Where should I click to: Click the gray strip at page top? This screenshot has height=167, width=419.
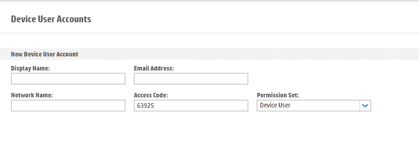[209, 1]
